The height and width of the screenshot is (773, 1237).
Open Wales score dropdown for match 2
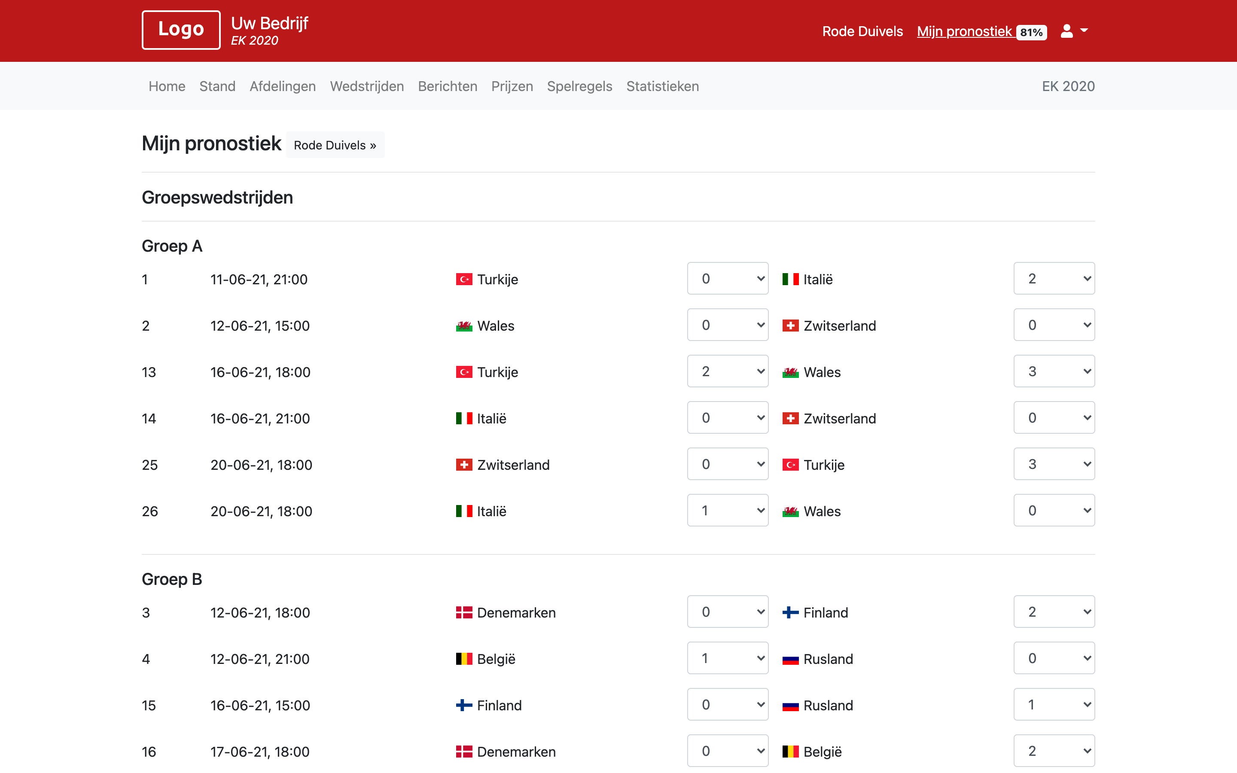pos(727,325)
